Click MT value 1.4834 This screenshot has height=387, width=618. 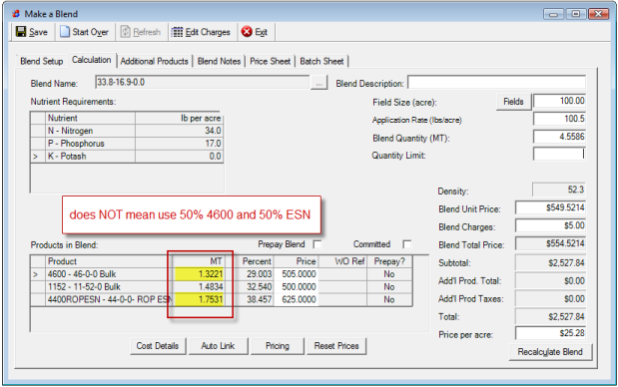[199, 287]
